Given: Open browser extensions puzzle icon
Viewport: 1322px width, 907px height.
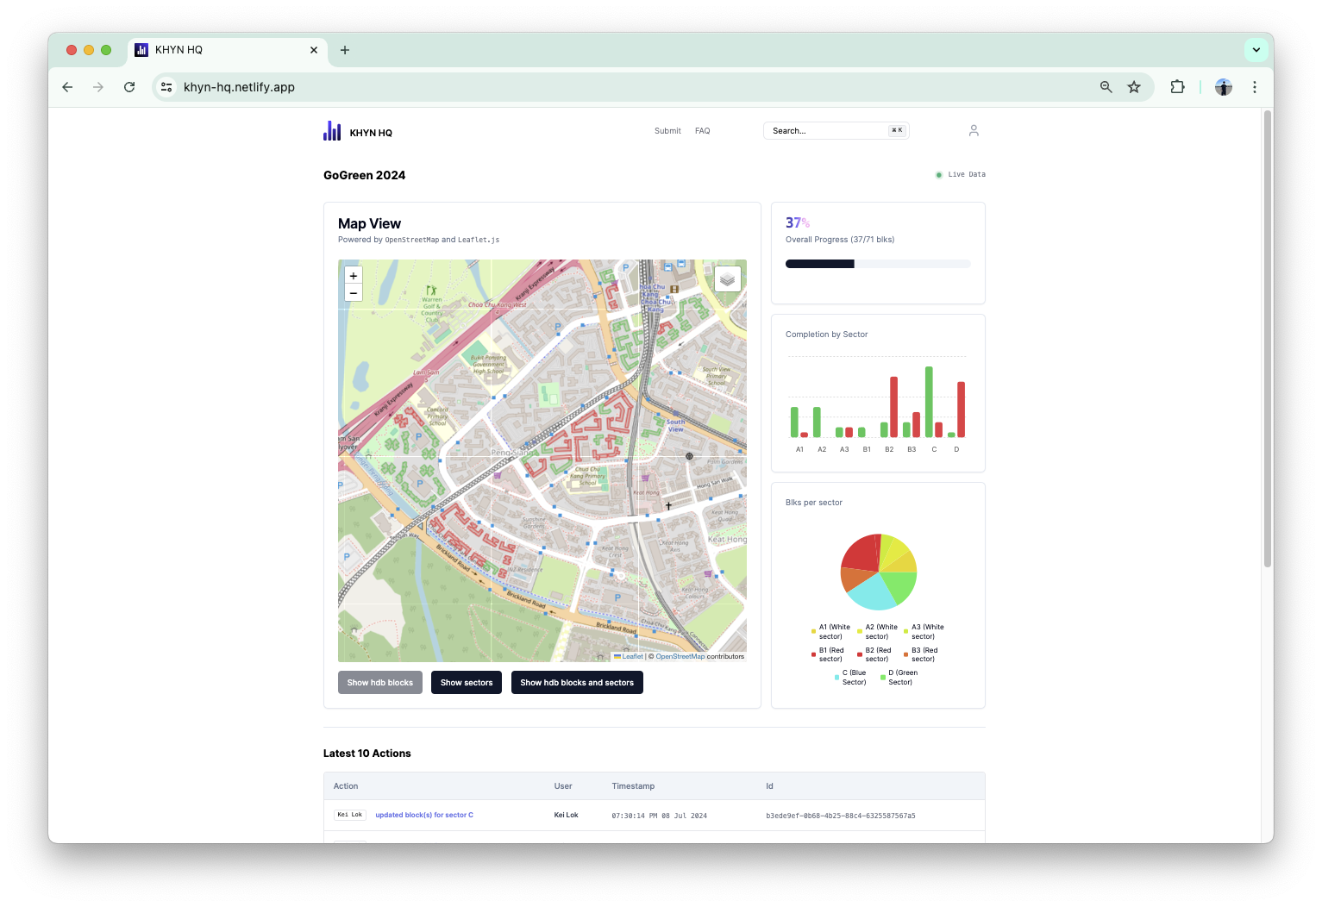Looking at the screenshot, I should tap(1177, 87).
